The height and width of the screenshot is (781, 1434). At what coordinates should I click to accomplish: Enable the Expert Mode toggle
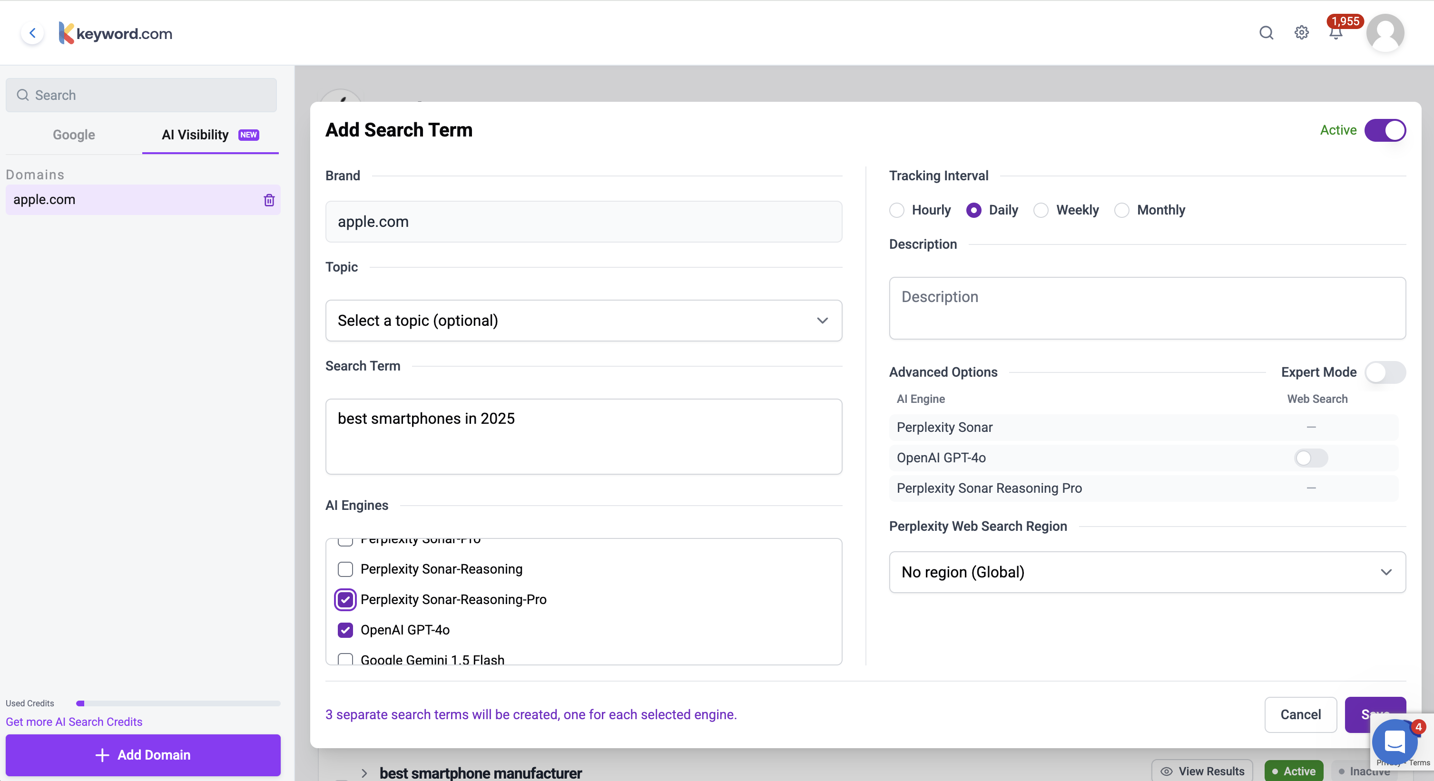coord(1385,372)
